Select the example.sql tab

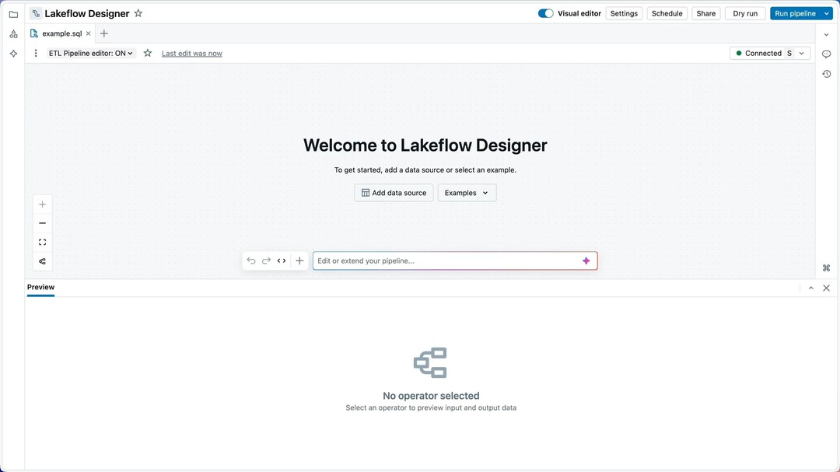[x=61, y=33]
